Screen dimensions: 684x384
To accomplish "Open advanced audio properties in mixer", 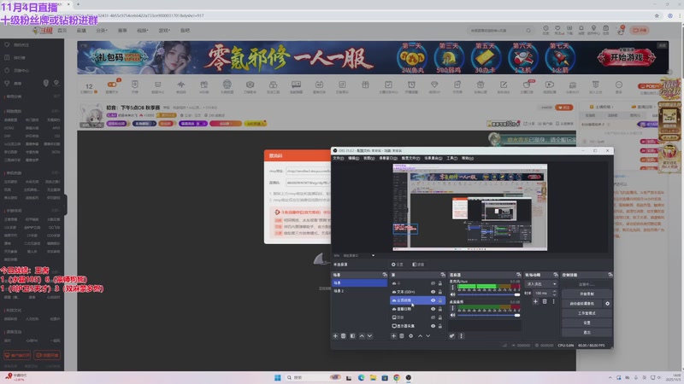I will 452,336.
